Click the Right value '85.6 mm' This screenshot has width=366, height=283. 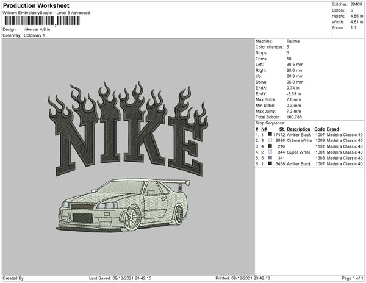coord(295,70)
